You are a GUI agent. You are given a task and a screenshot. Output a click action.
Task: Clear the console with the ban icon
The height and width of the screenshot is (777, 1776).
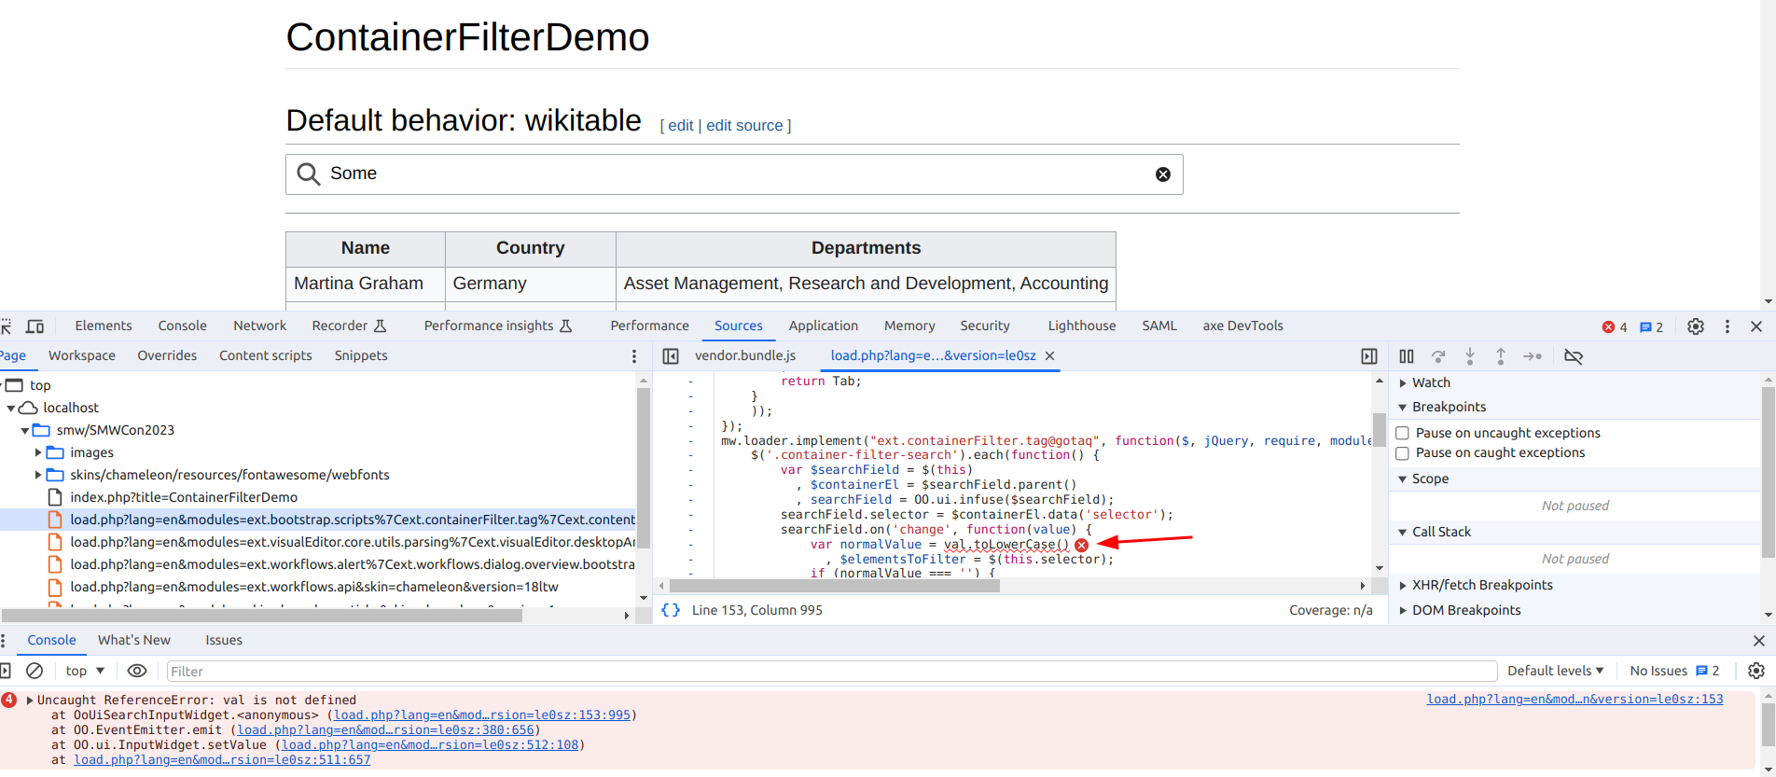point(35,671)
